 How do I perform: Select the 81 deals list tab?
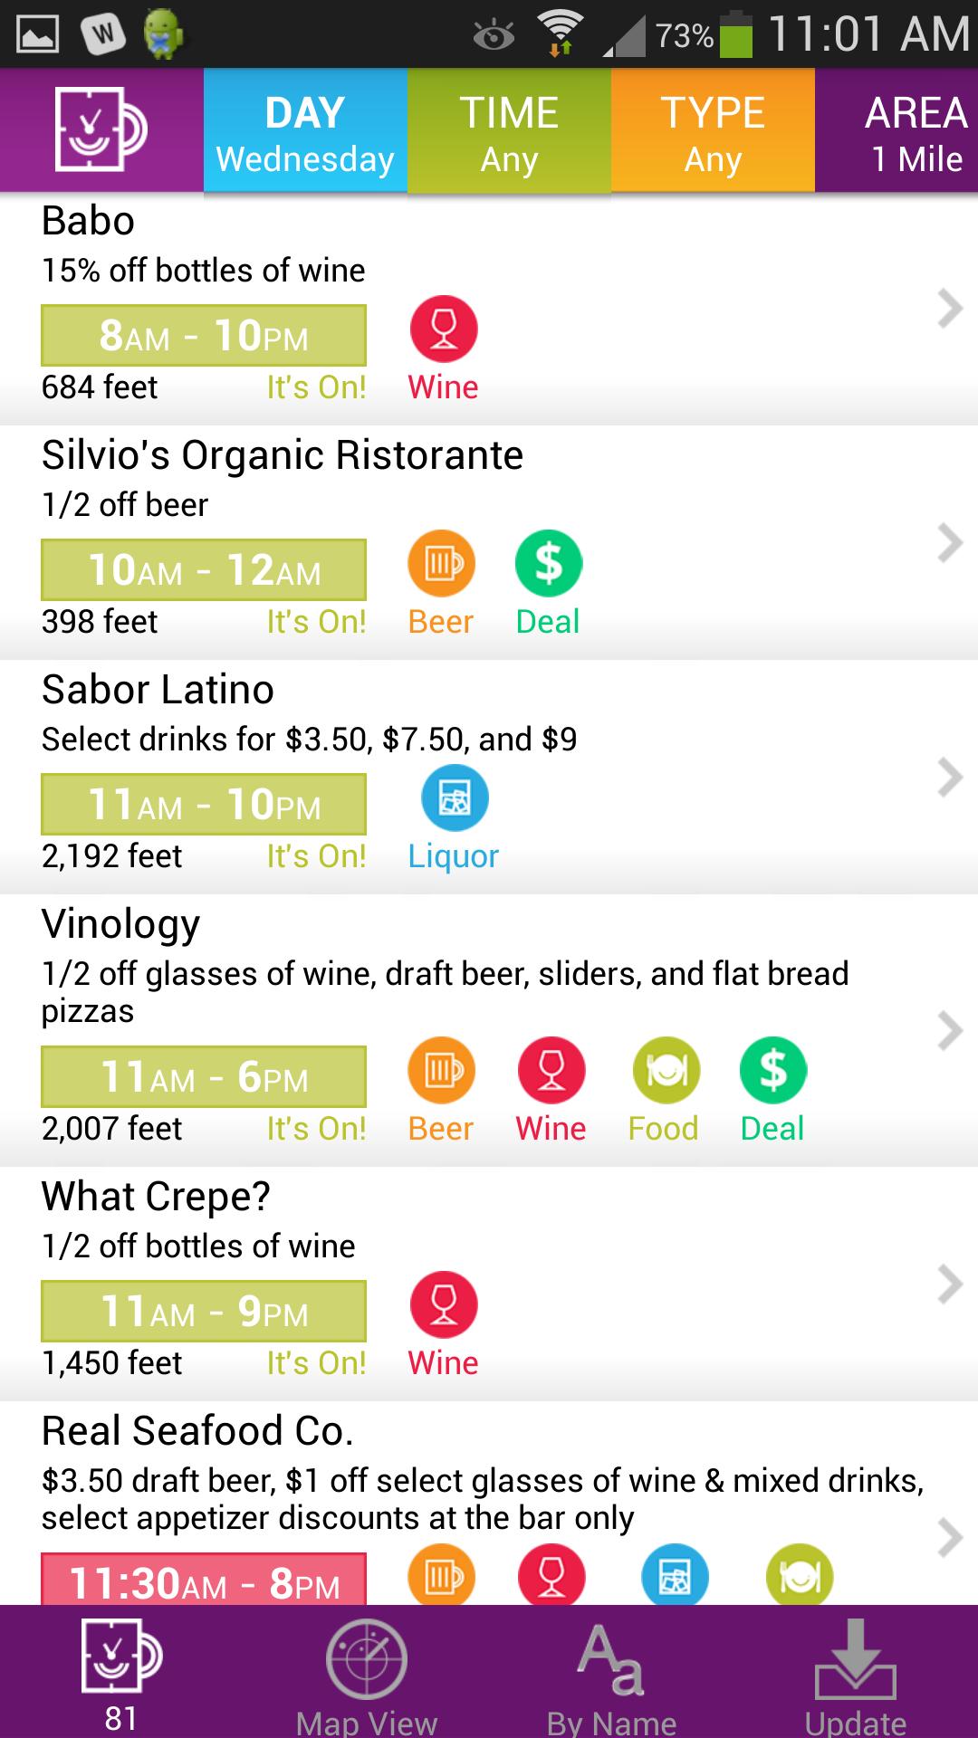coord(121,1674)
